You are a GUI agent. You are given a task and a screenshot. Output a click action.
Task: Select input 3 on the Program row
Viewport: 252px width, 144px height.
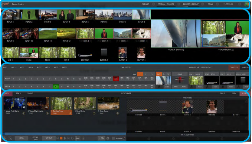coord(26,79)
